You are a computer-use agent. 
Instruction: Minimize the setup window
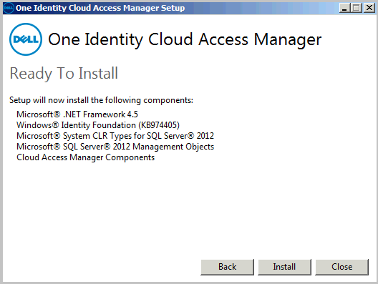tap(344, 8)
